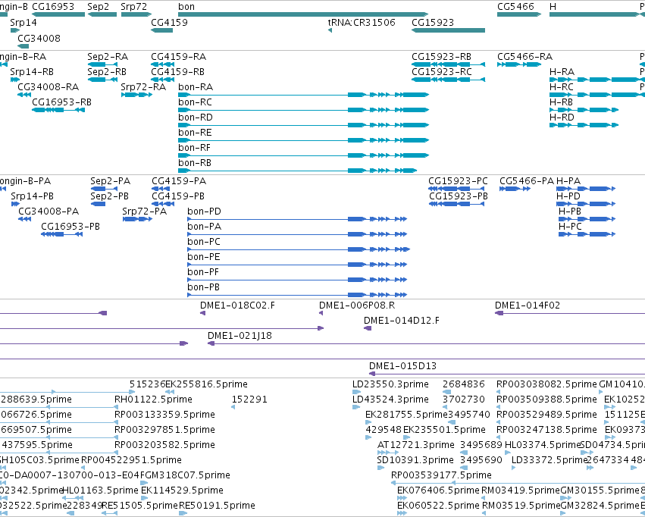The image size is (645, 517).
Task: Click the H-PA protein label
Action: coord(568,181)
